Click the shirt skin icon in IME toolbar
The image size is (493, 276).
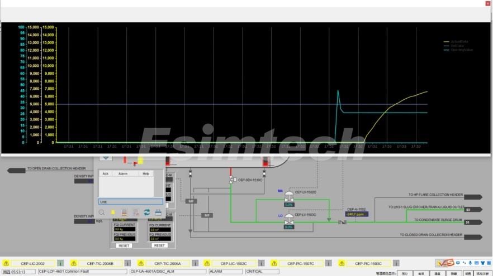coord(482,263)
